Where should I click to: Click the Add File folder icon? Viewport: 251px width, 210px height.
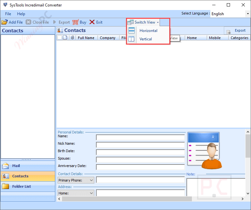(5, 22)
